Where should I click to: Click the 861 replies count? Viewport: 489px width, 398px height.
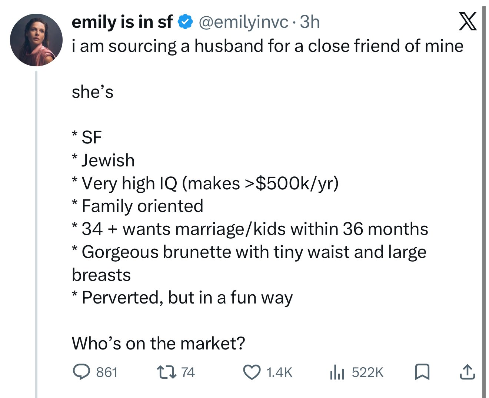tap(107, 372)
